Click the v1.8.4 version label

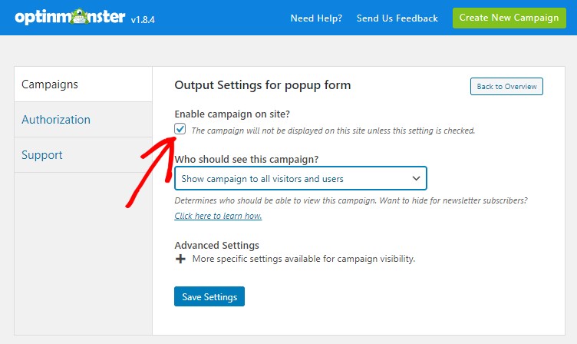coord(143,19)
